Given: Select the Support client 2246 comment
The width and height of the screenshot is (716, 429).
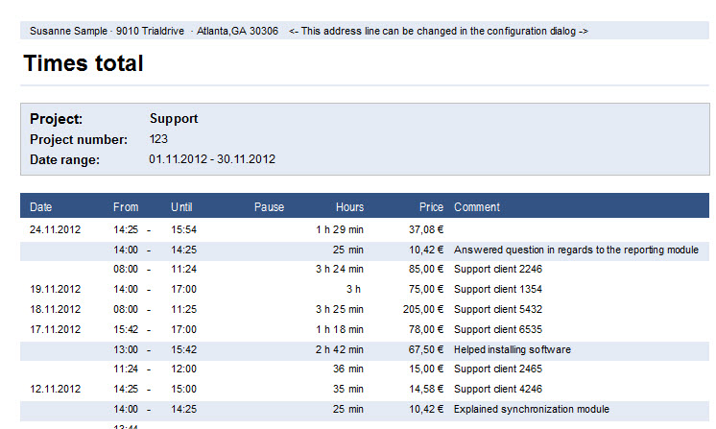Looking at the screenshot, I should 498,269.
